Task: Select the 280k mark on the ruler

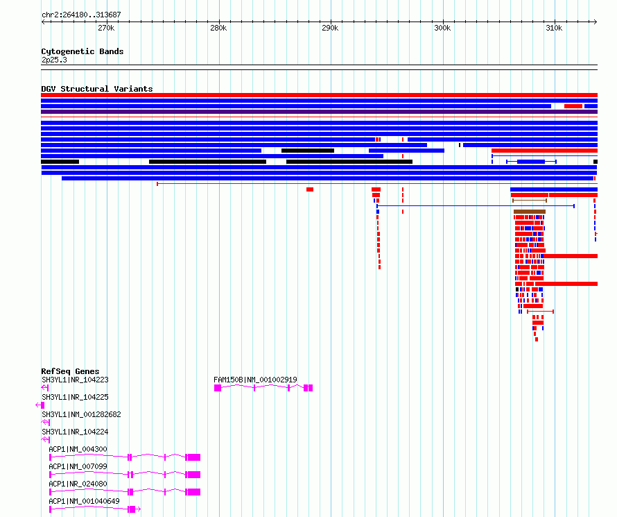Action: point(218,28)
